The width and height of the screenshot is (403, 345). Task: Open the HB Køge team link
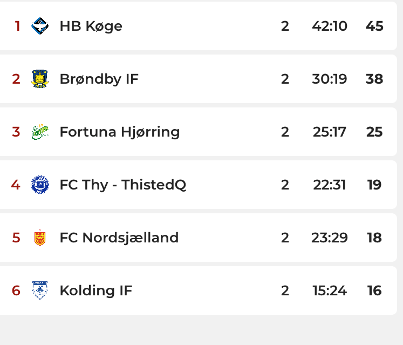[x=91, y=26]
